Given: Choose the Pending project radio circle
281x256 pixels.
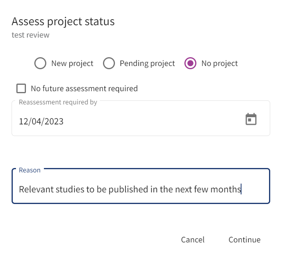Looking at the screenshot, I should tap(109, 64).
